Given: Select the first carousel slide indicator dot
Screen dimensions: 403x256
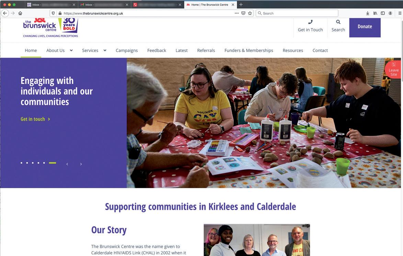Looking at the screenshot, I should click(x=21, y=163).
